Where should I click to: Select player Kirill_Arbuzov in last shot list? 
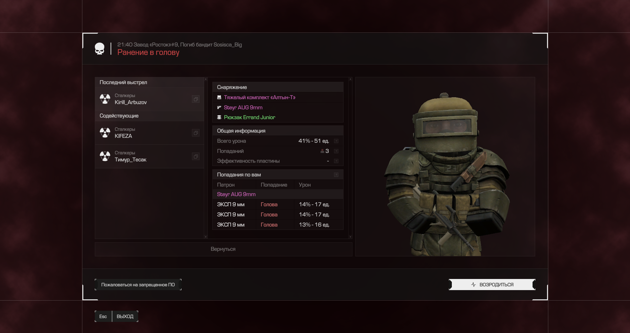[149, 99]
